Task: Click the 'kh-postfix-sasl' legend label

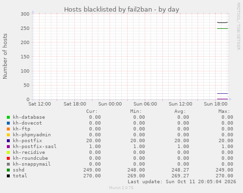Action: point(35,147)
